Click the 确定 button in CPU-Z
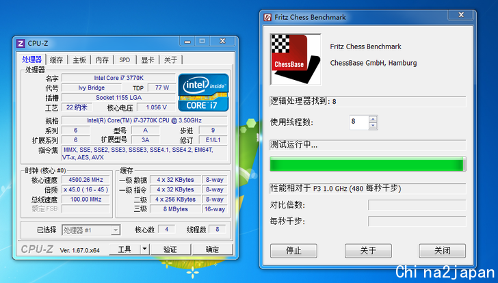The height and width of the screenshot is (283, 498). pos(212,250)
